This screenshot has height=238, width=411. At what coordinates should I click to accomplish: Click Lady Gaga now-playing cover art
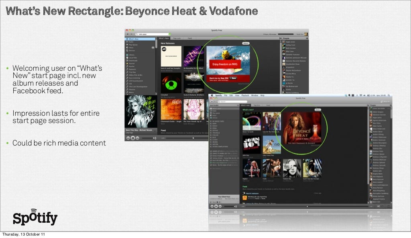[141, 111]
